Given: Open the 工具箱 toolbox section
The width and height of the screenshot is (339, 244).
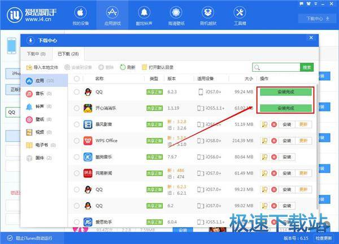Looking at the screenshot, I should [240, 16].
